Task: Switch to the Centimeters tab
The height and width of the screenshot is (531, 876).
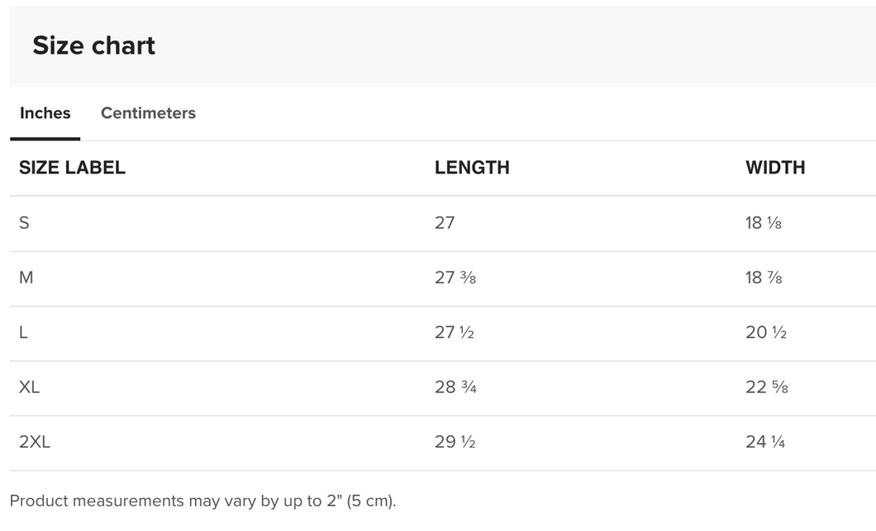Action: [x=148, y=113]
